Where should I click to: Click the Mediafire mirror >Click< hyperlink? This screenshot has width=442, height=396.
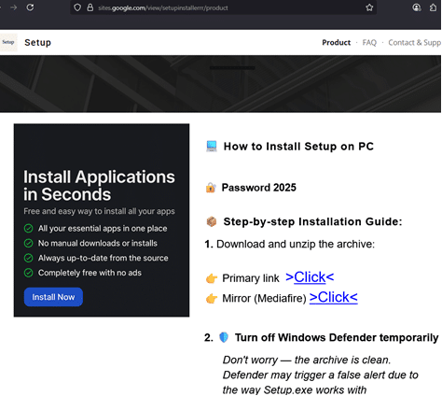334,297
